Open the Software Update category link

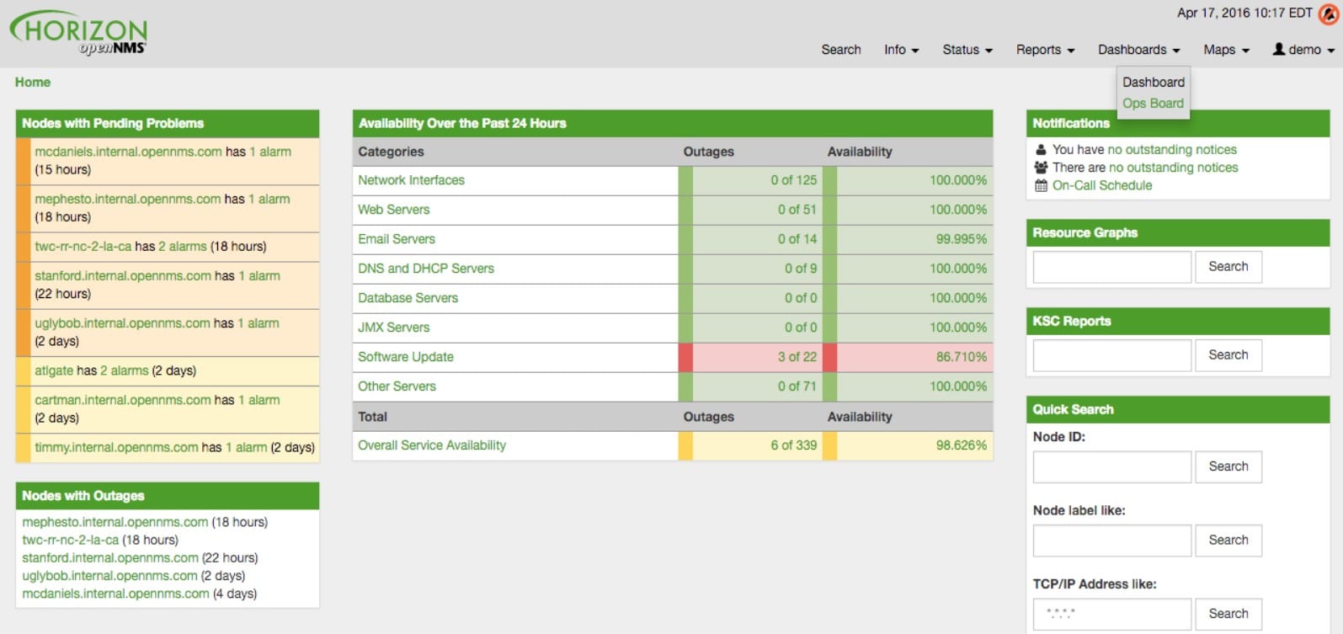coord(406,357)
